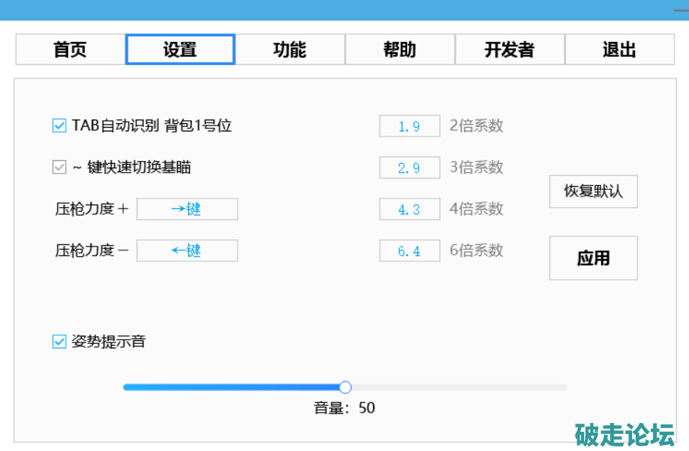689x451 pixels.
Task: Select the 设置 tab
Action: pyautogui.click(x=180, y=50)
